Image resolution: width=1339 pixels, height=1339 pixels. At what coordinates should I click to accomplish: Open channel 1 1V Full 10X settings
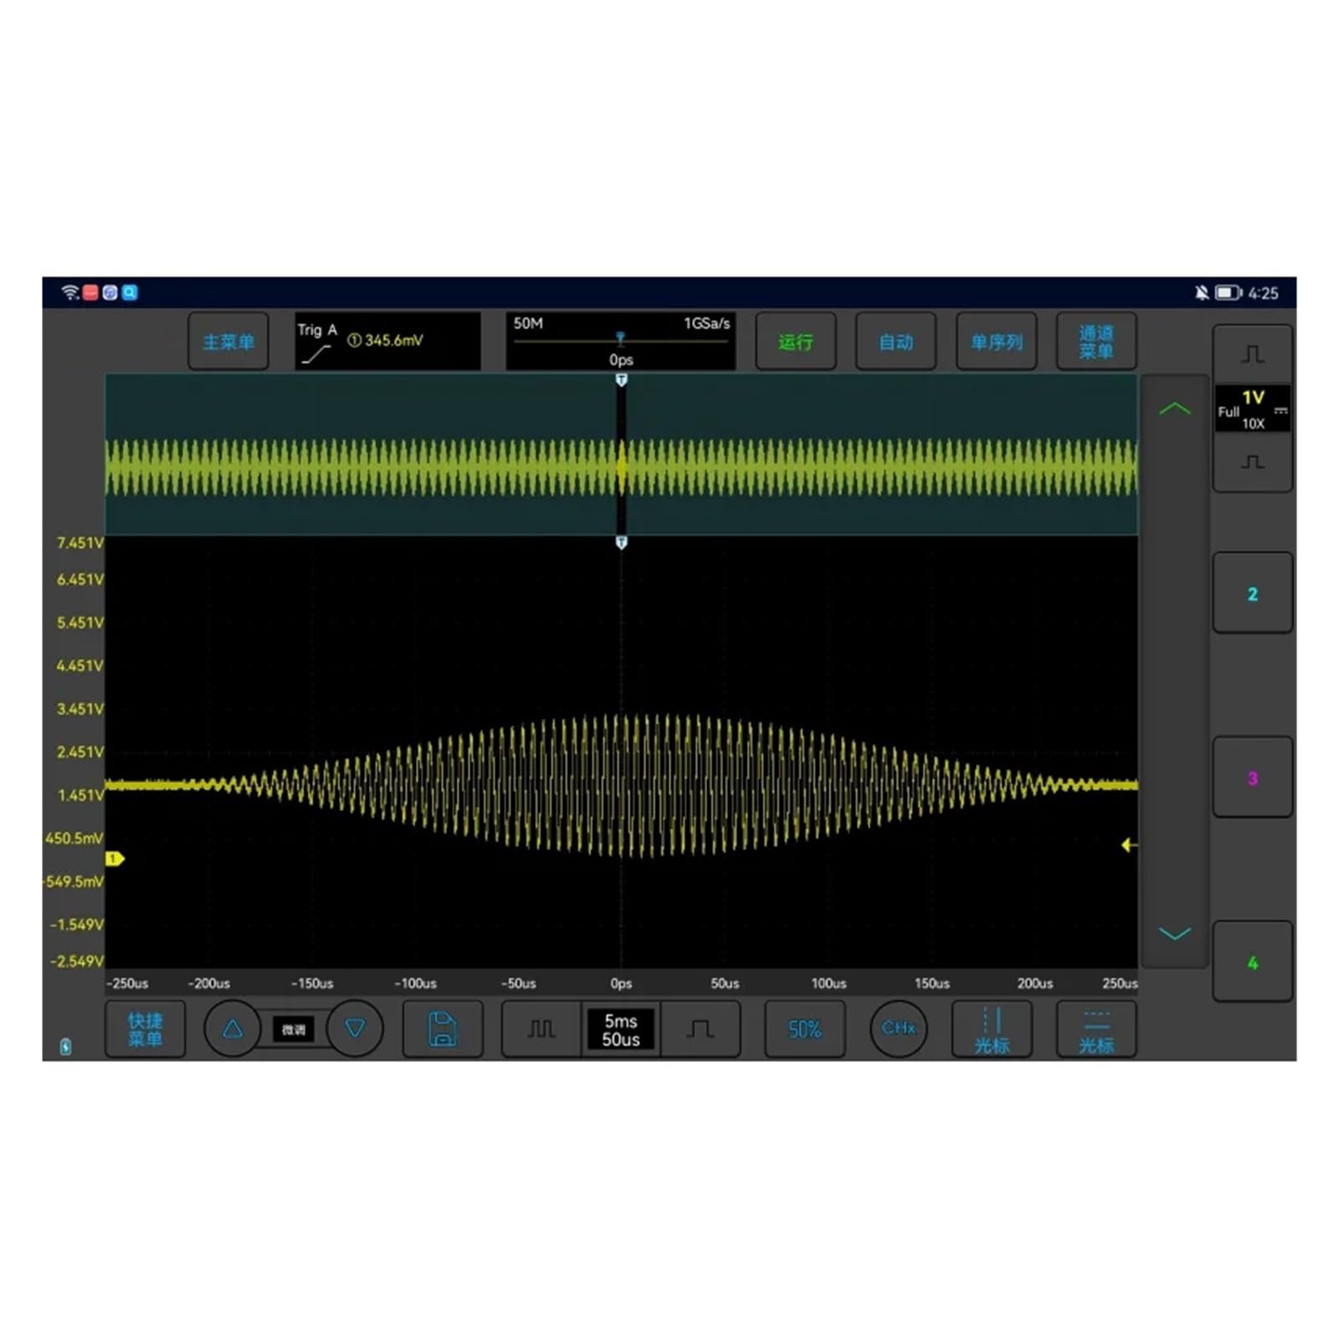(x=1253, y=409)
